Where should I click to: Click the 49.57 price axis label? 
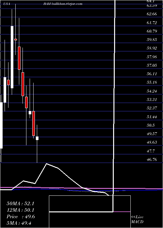coord(152,134)
